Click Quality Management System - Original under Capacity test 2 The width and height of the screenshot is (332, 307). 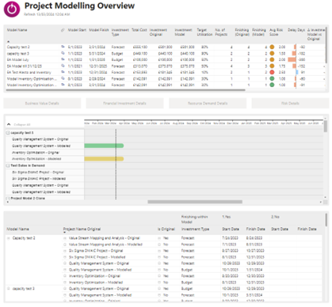pos(99,263)
